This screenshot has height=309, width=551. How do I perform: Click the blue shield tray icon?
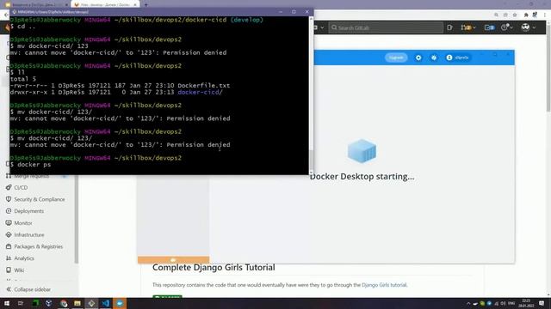[x=489, y=303]
